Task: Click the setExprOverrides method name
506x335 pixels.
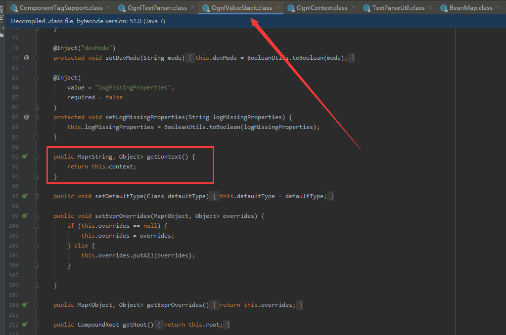Action: click(x=123, y=216)
